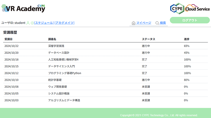211x118 pixels.
Task: Click the magnifier icon beside 検索
Action: click(x=157, y=23)
